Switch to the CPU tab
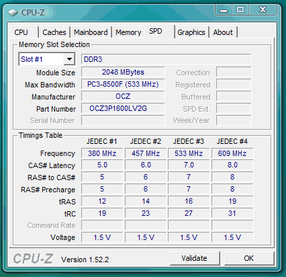 pos(21,32)
